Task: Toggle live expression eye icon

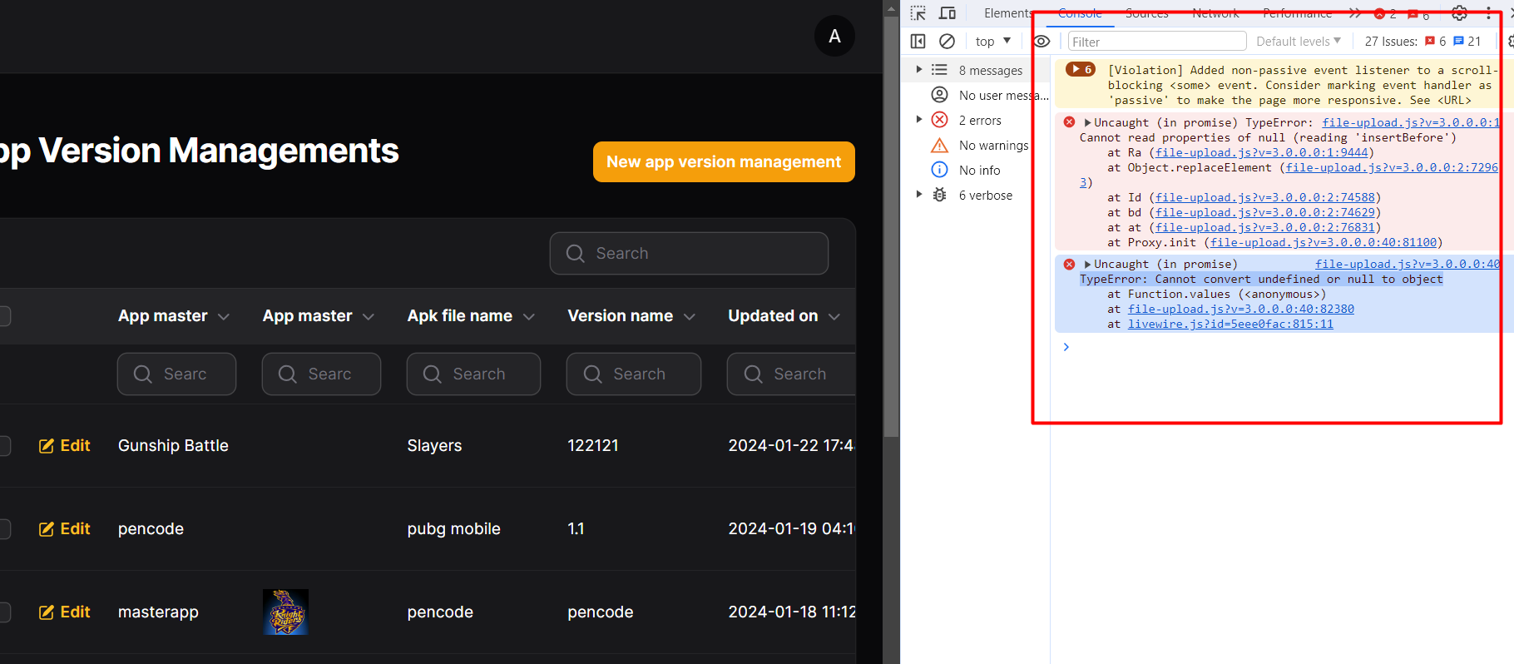Action: click(x=1041, y=41)
